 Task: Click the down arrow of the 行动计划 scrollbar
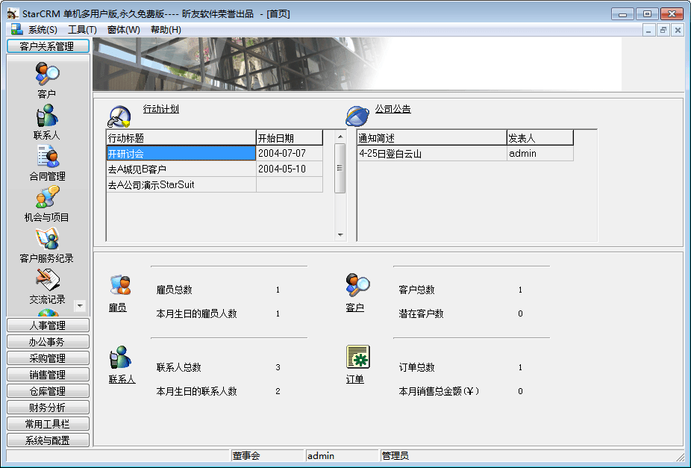[340, 235]
